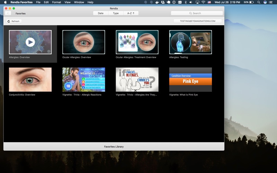This screenshot has height=173, width=277.
Task: Click the US flag input source icon
Action: tap(209, 2)
